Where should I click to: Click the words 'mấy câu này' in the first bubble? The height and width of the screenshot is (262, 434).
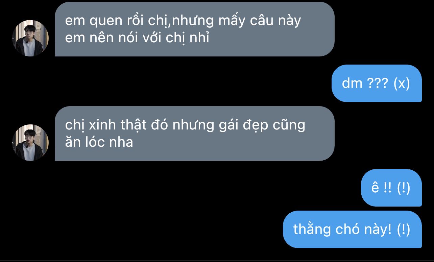coord(260,21)
